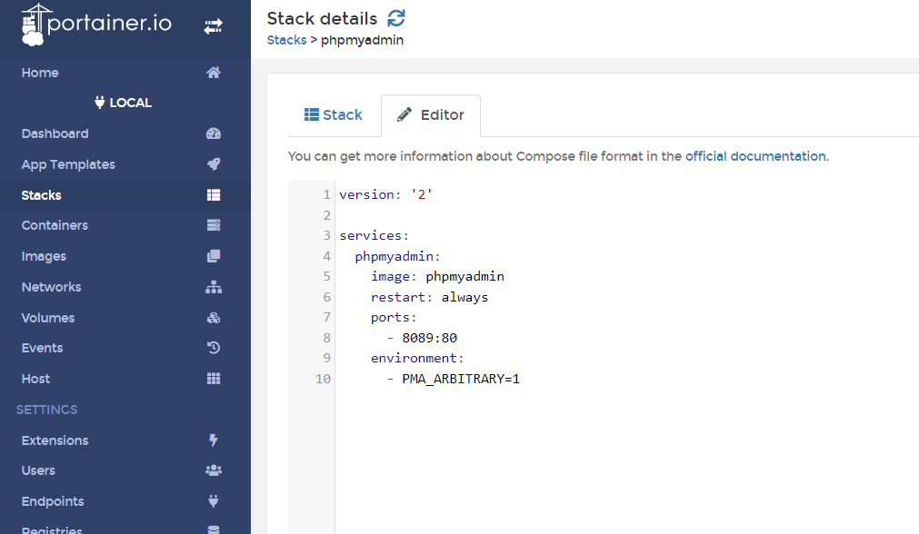Go back via the Stacks breadcrumb link
919x534 pixels.
coord(286,40)
